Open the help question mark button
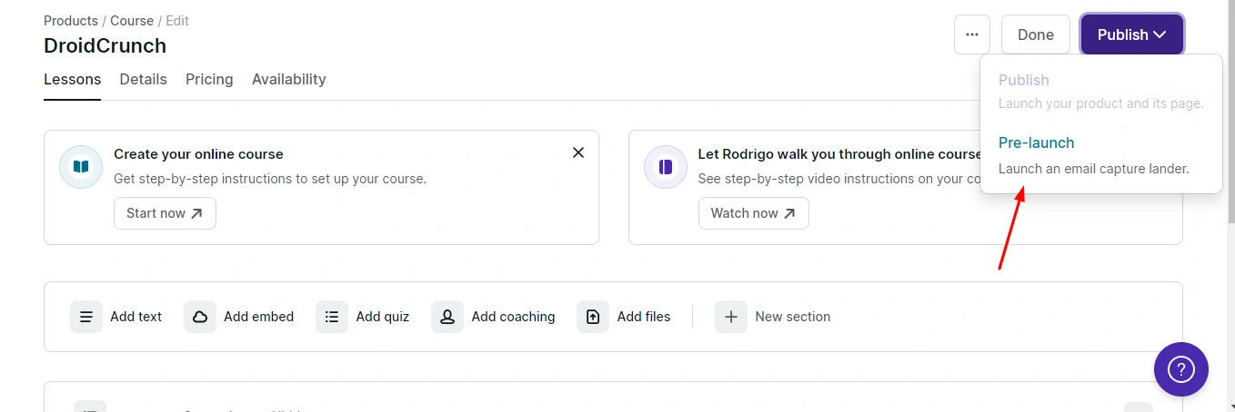1235x412 pixels. pos(1180,369)
